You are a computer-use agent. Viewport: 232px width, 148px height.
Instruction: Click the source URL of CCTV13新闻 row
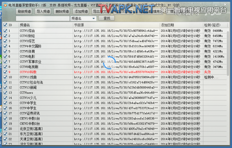coord(116,88)
